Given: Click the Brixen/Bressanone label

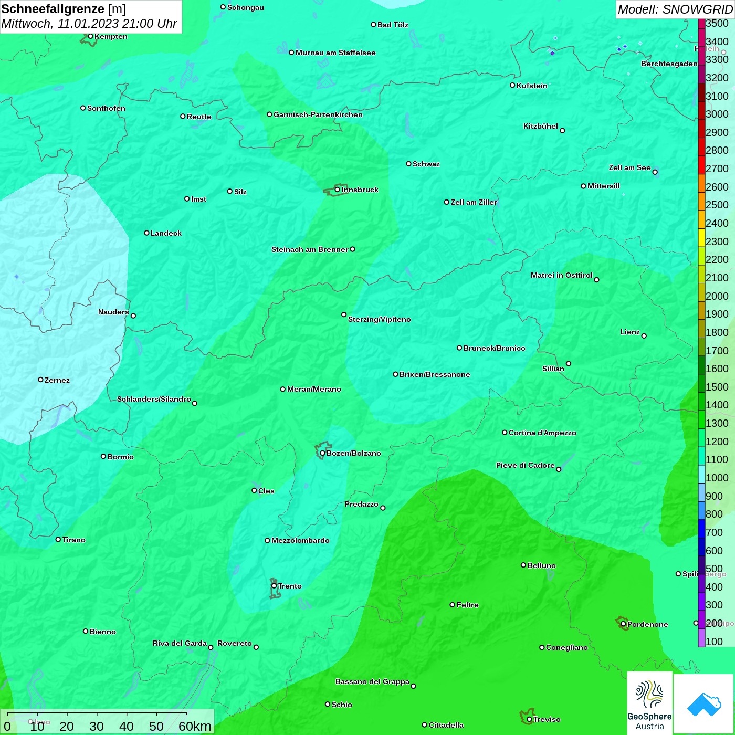Looking at the screenshot, I should tap(435, 374).
